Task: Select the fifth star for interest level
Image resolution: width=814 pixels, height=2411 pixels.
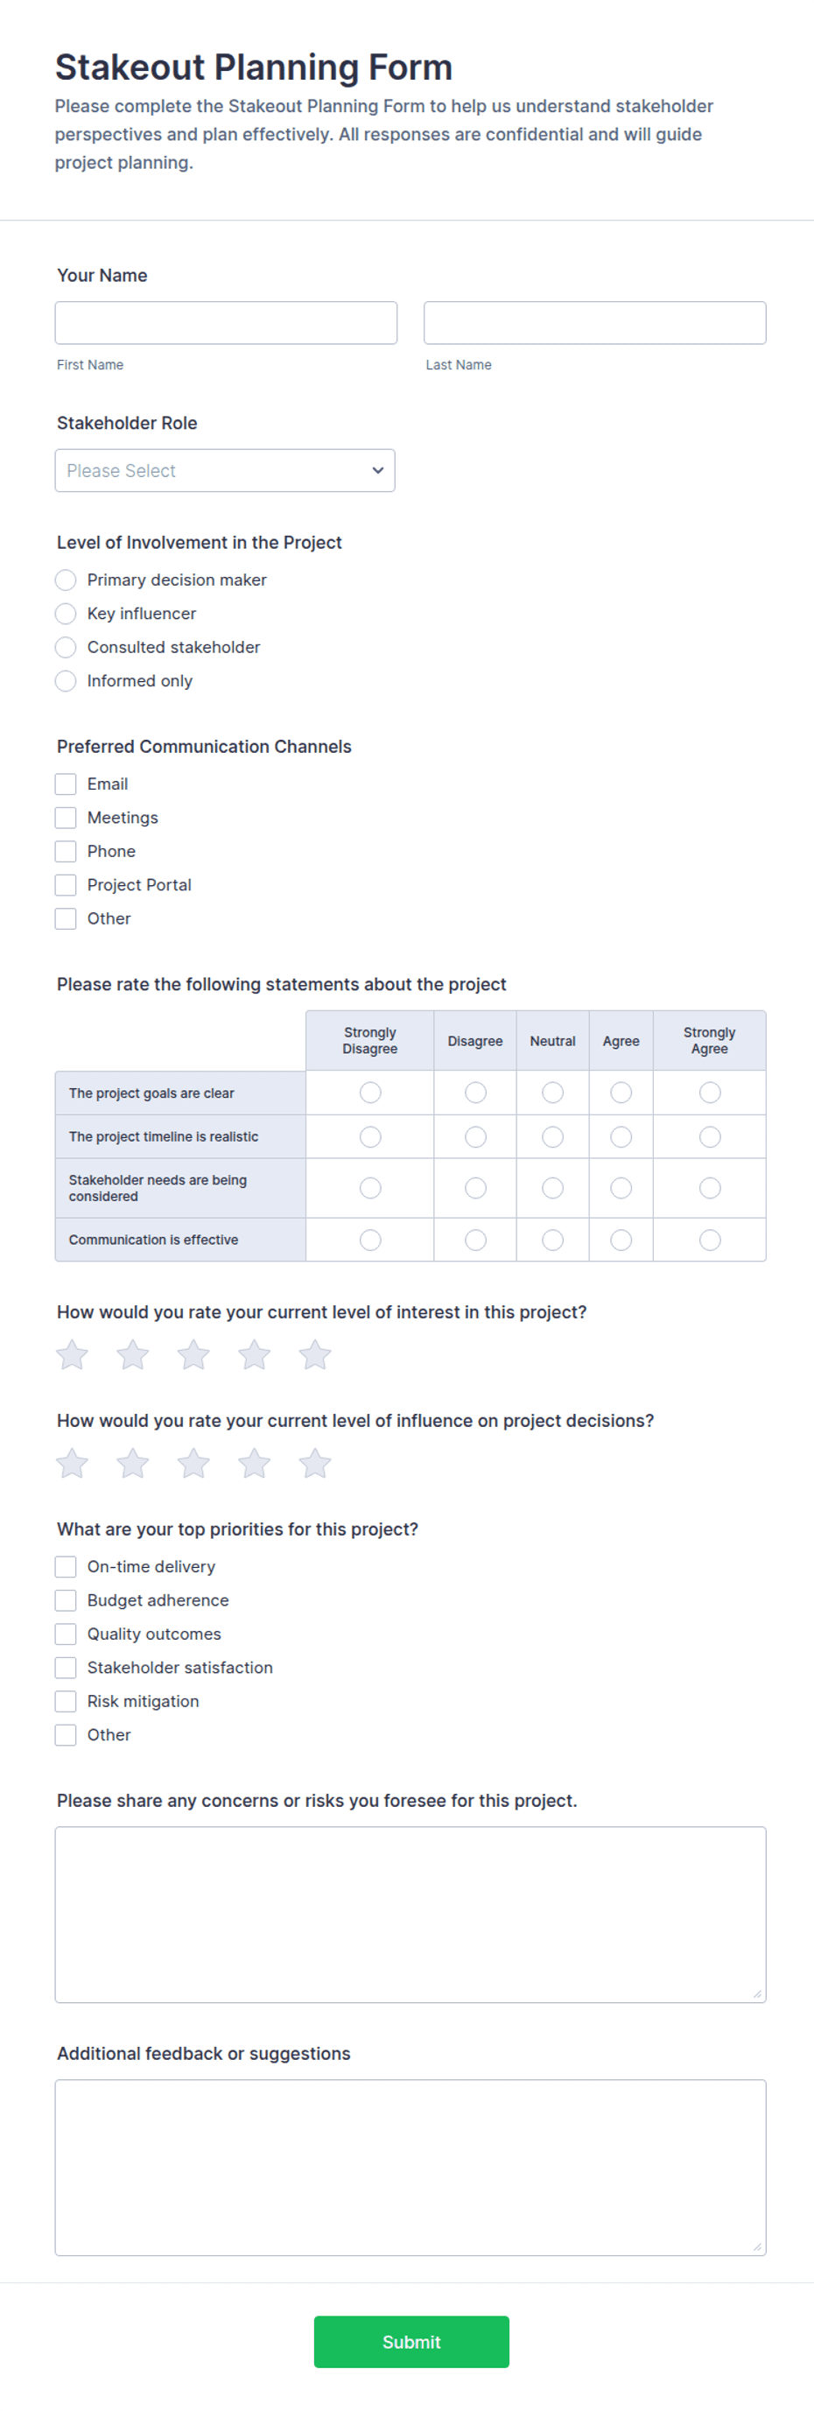Action: 315,1354
